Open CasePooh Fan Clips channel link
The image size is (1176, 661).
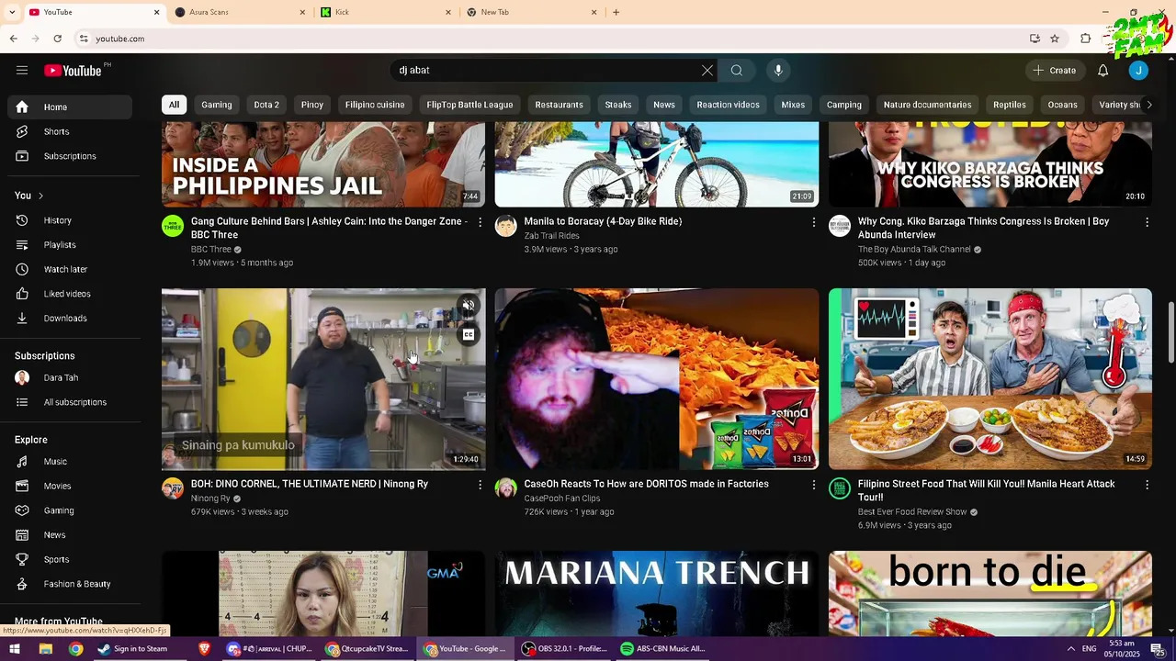(x=562, y=499)
